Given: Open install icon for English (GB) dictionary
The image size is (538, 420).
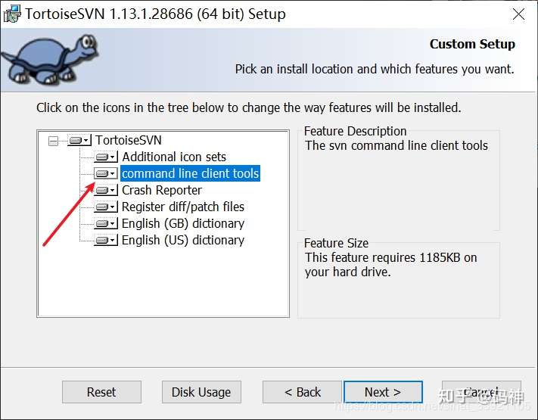Looking at the screenshot, I should tap(106, 223).
